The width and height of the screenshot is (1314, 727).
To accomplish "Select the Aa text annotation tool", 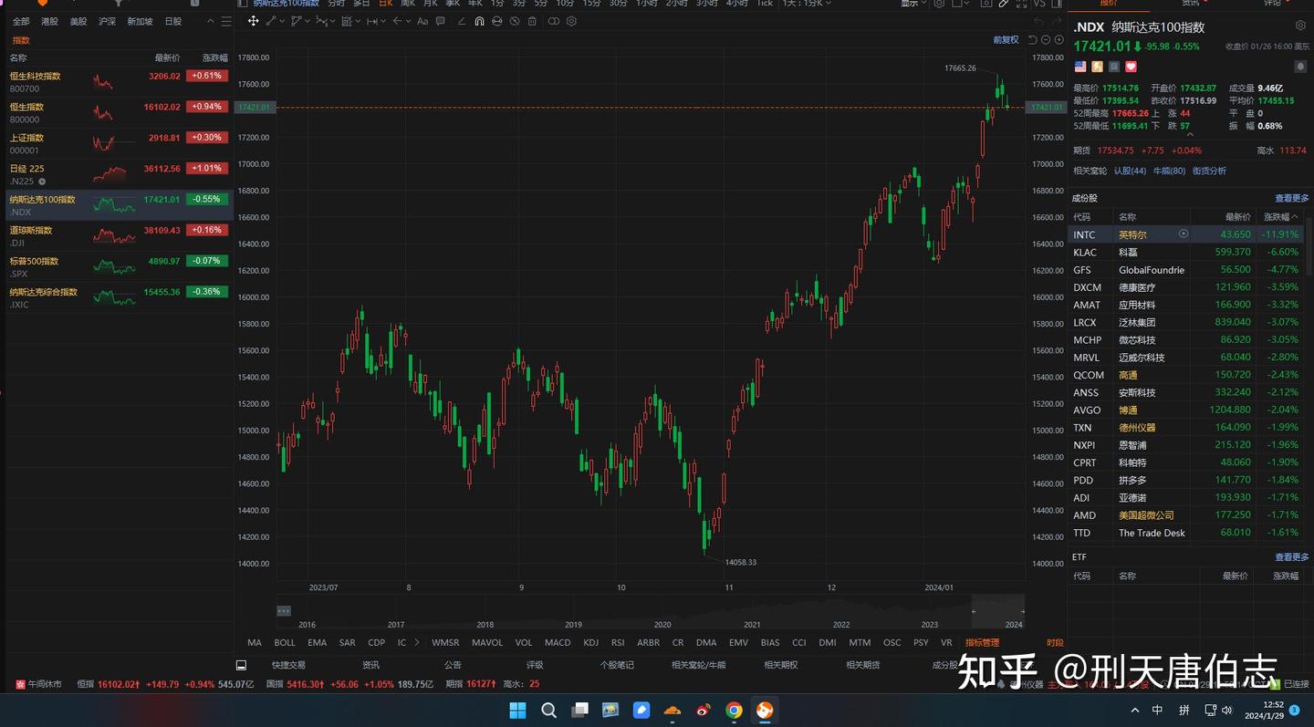I will coord(422,21).
